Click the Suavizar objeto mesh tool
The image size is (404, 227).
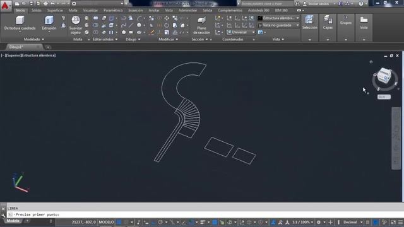click(76, 25)
